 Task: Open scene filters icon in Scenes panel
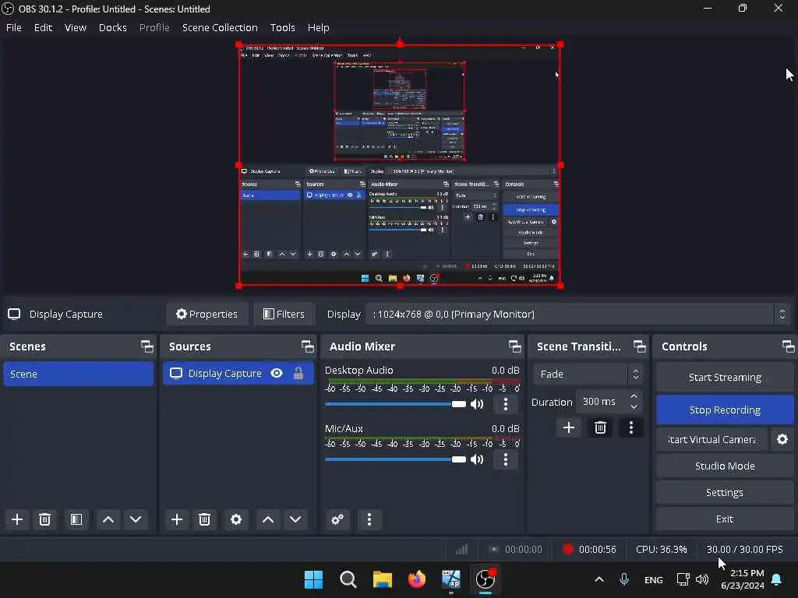pyautogui.click(x=76, y=519)
